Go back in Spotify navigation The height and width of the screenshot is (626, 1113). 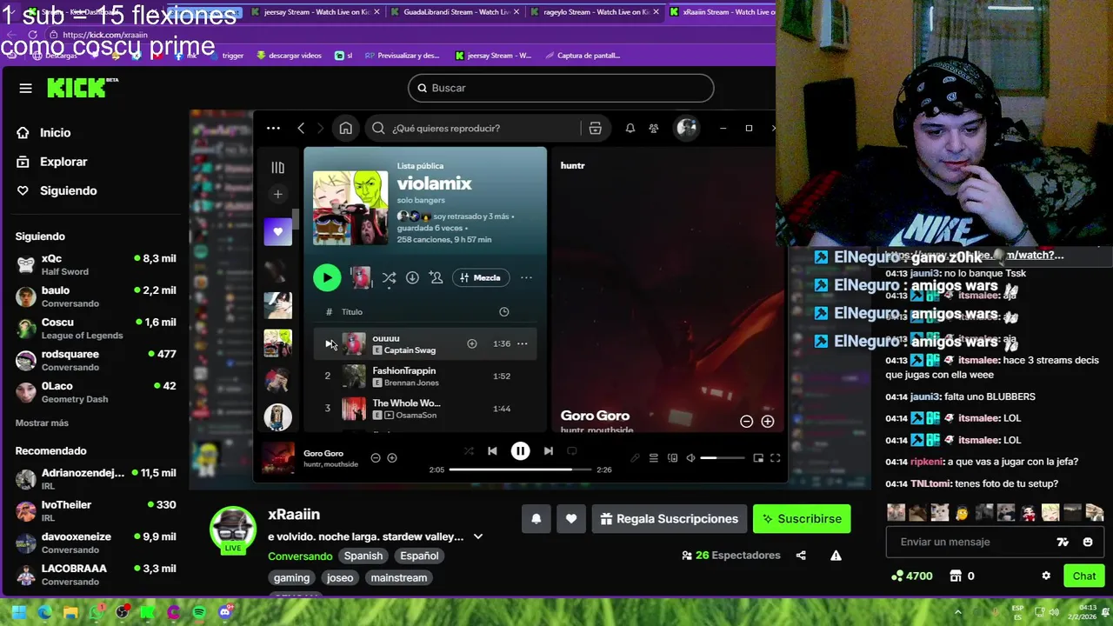[x=301, y=128]
